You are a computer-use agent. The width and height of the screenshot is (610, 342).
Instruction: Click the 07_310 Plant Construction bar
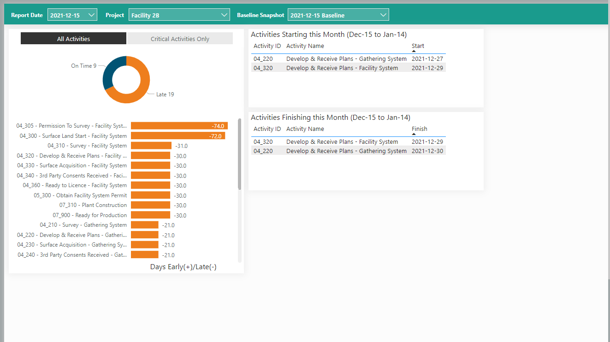pyautogui.click(x=151, y=205)
